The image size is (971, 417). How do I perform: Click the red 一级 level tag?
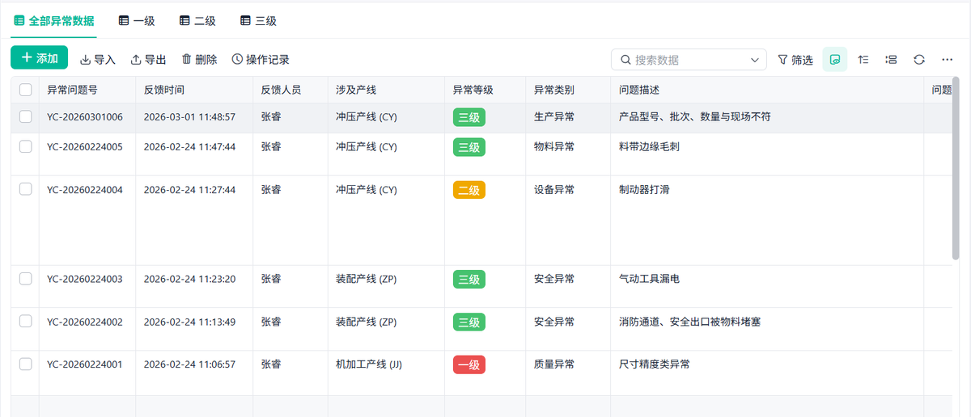coord(469,364)
